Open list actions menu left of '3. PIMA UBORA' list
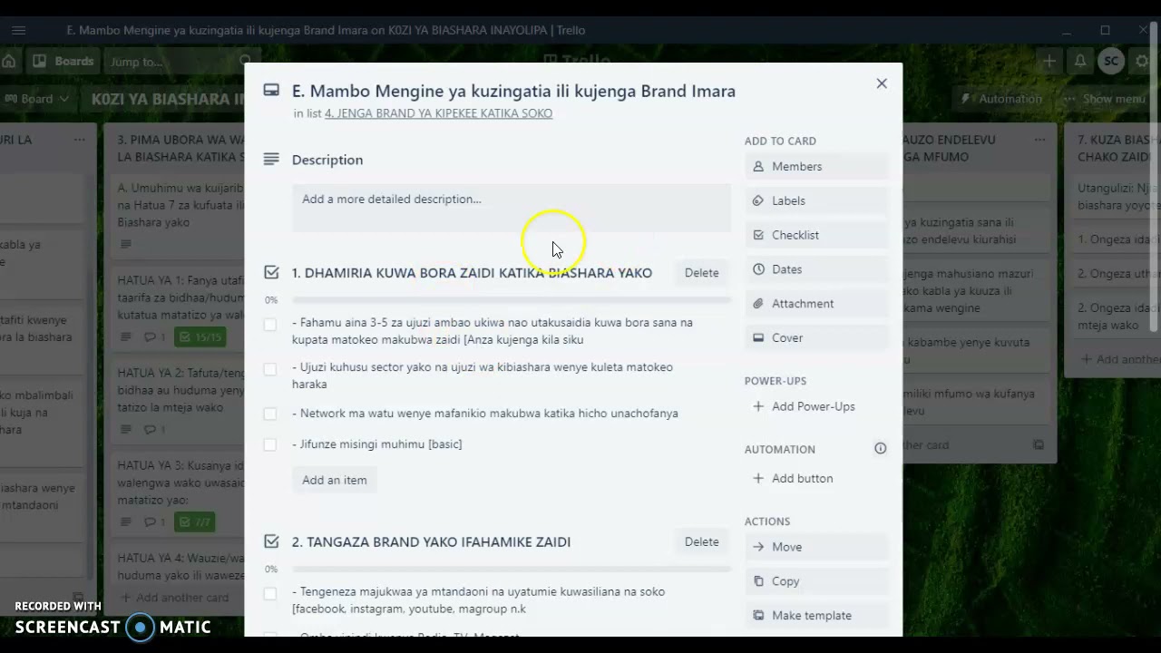Screen dimensions: 1161x653 coord(80,141)
